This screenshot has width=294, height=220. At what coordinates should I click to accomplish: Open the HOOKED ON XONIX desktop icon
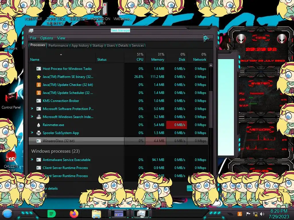tap(101, 14)
